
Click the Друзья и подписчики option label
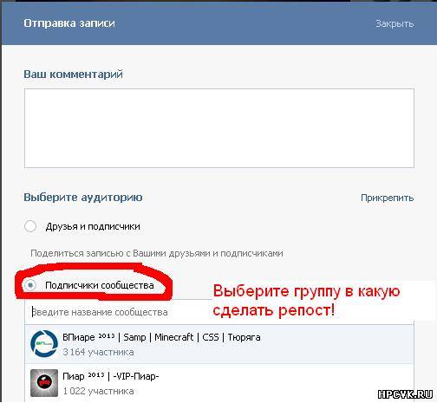93,226
